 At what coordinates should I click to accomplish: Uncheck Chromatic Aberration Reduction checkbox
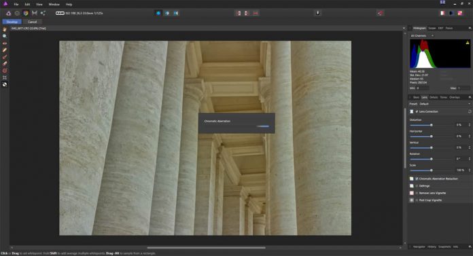[417, 179]
